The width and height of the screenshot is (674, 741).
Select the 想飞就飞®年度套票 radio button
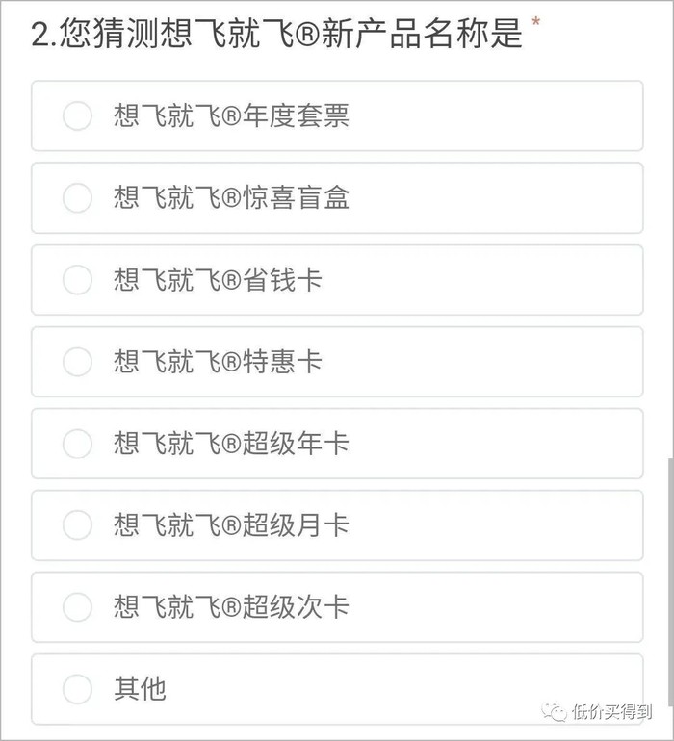77,116
